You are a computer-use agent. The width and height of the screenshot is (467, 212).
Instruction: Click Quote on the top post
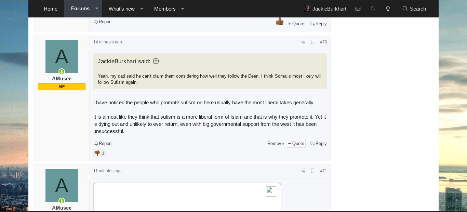point(296,24)
